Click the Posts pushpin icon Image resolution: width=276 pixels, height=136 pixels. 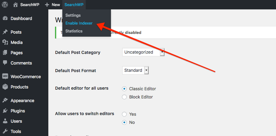[5, 32]
